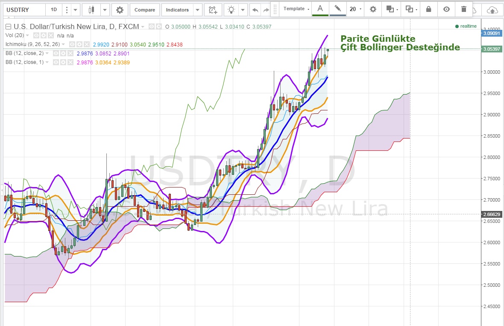The height and width of the screenshot is (326, 504).
Task: Lock the selected drawing object
Action: [x=428, y=9]
